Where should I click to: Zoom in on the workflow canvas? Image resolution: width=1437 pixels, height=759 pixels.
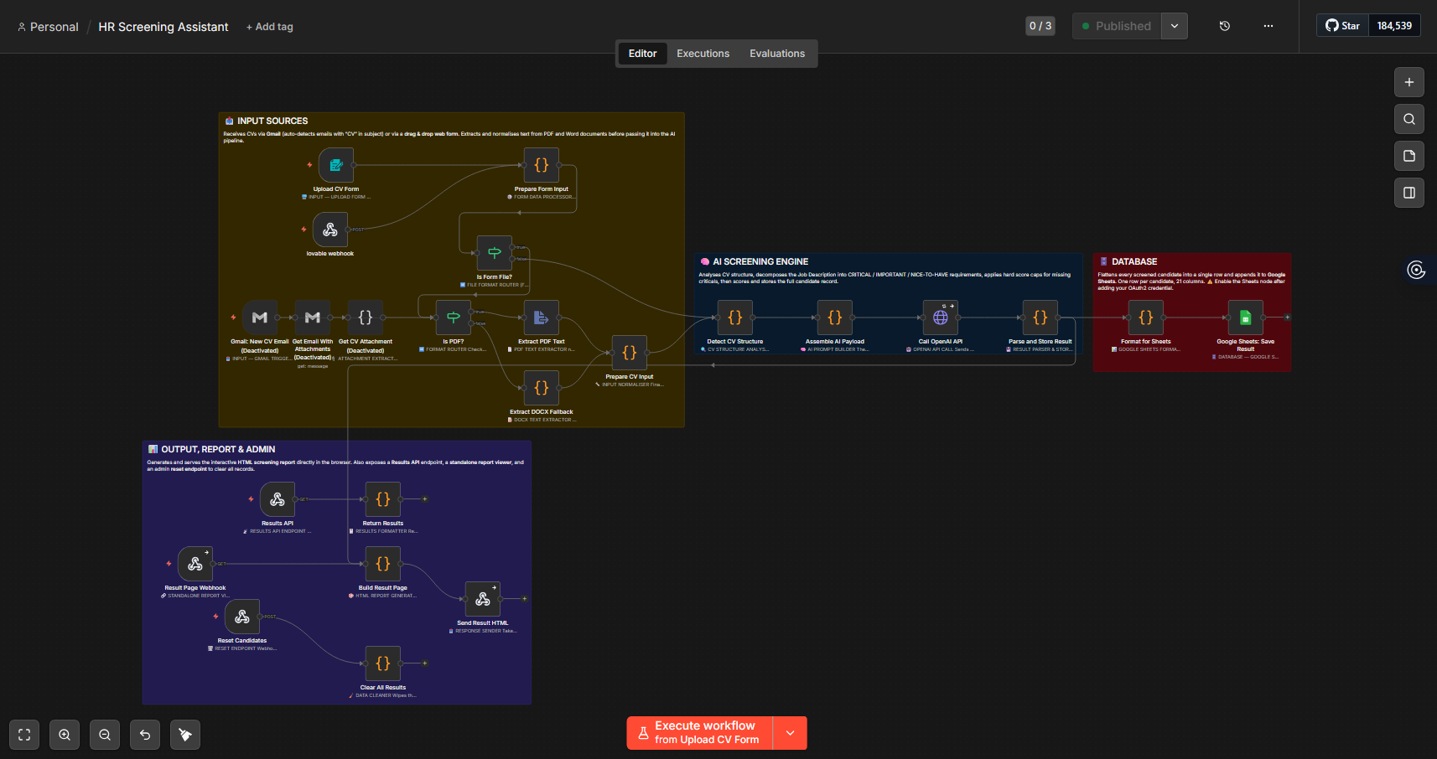coord(65,735)
